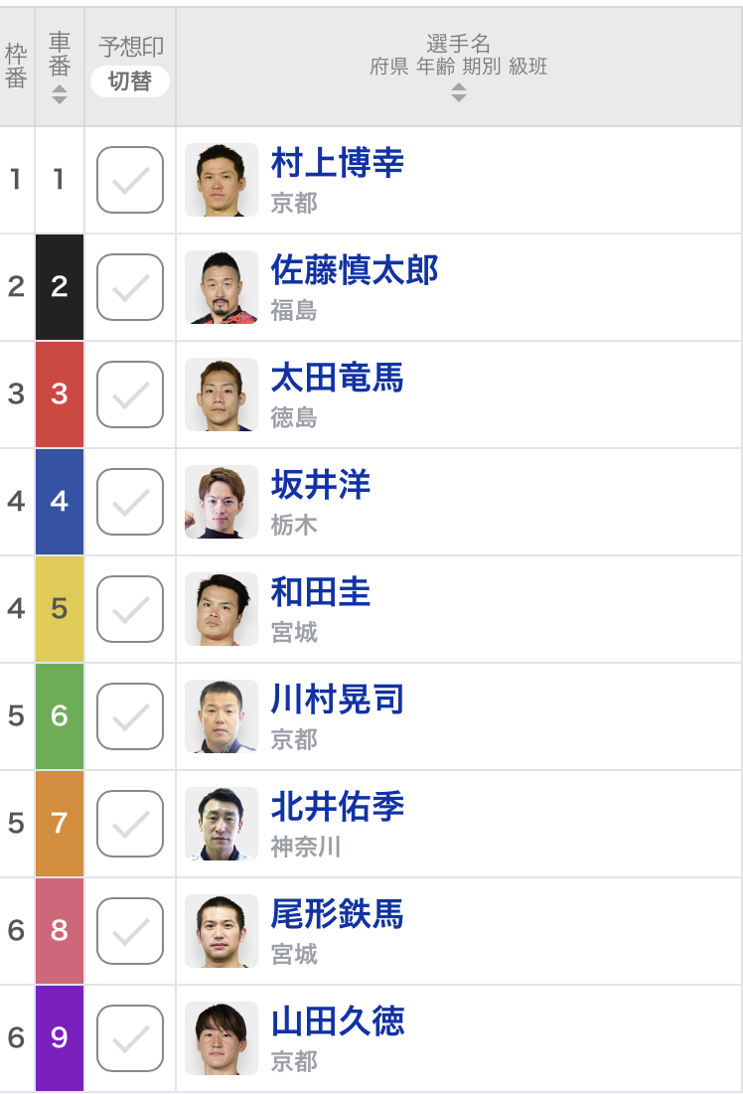
Task: Open the 太田竜馬 rider profile link
Action: click(x=338, y=378)
